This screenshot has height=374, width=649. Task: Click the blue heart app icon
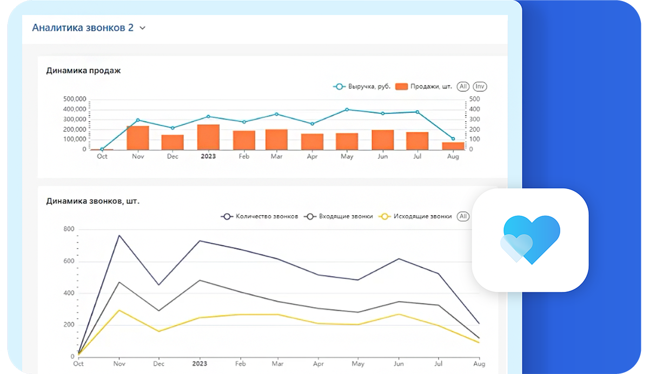pyautogui.click(x=530, y=240)
